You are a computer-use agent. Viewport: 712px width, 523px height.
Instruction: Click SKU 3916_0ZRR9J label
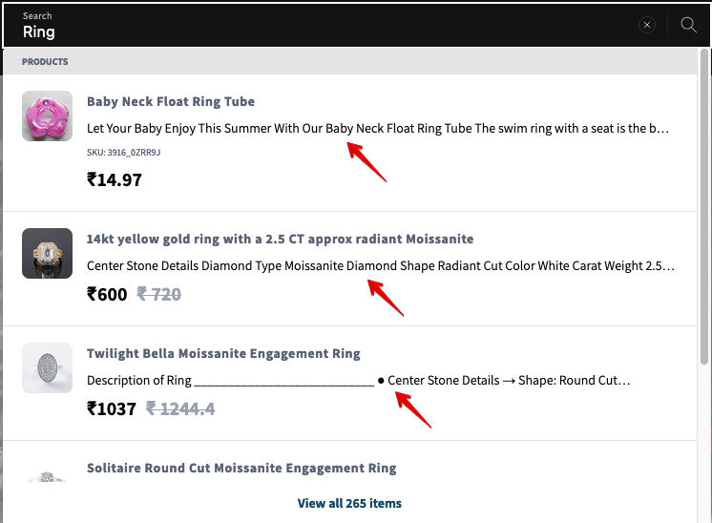[123, 153]
